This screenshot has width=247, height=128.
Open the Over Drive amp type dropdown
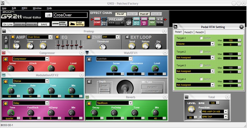pyautogui.click(x=50, y=37)
